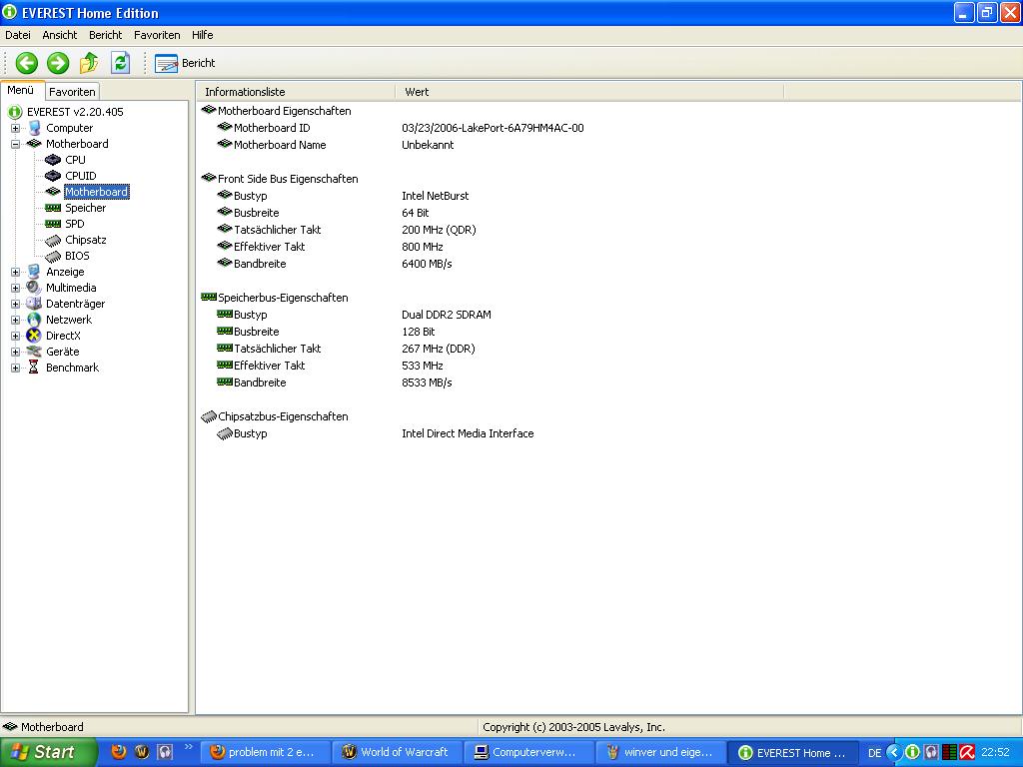This screenshot has width=1023, height=767.
Task: Click the Computer icon in tree
Action: pyautogui.click(x=34, y=128)
